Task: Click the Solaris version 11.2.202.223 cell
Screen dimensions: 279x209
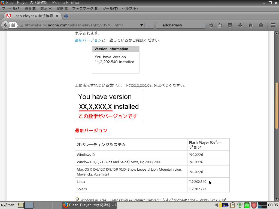Action: pos(208,189)
